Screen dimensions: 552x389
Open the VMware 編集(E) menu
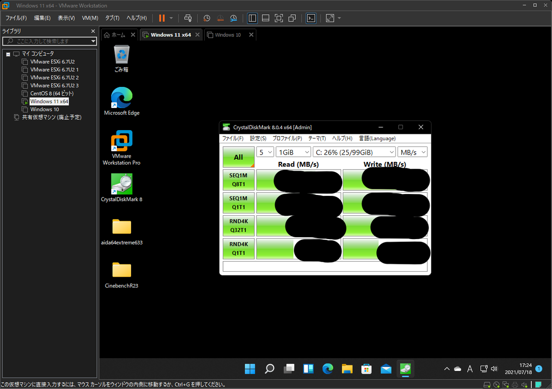coord(42,18)
